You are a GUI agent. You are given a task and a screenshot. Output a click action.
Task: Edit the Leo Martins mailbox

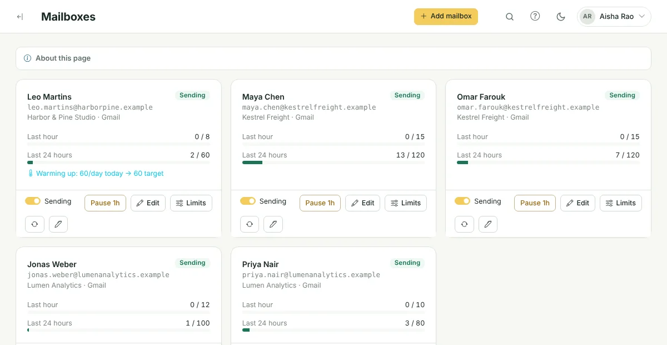click(x=148, y=203)
